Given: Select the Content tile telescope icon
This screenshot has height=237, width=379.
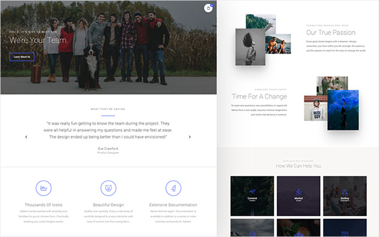Looking at the screenshot, I should click(252, 192).
